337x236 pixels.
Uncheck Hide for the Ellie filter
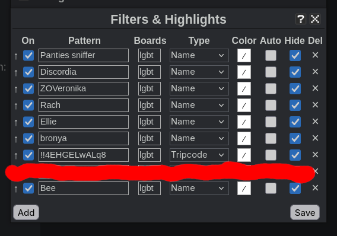(x=295, y=122)
